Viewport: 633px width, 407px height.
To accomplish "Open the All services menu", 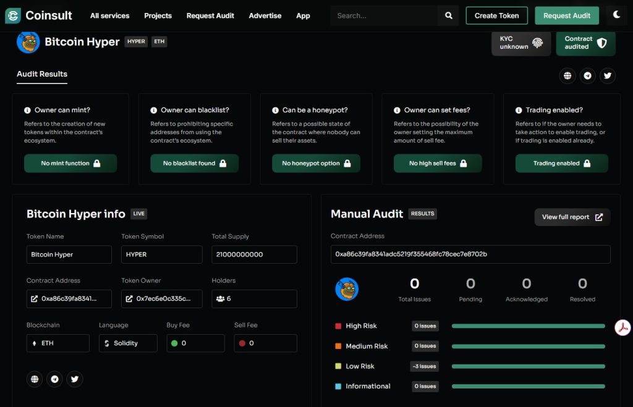I will point(109,15).
